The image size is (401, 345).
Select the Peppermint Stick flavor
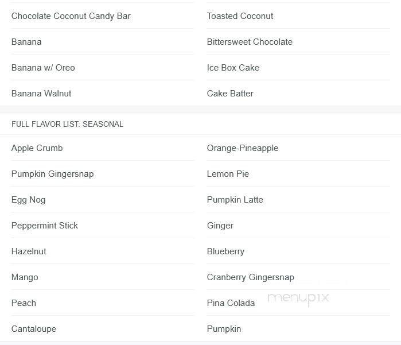[45, 226]
